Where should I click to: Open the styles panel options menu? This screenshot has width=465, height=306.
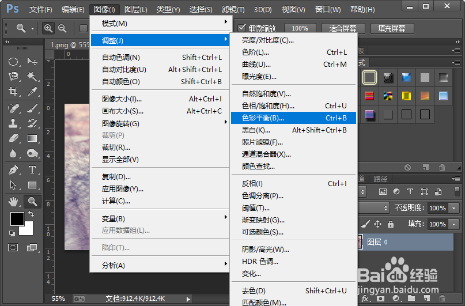pos(456,63)
